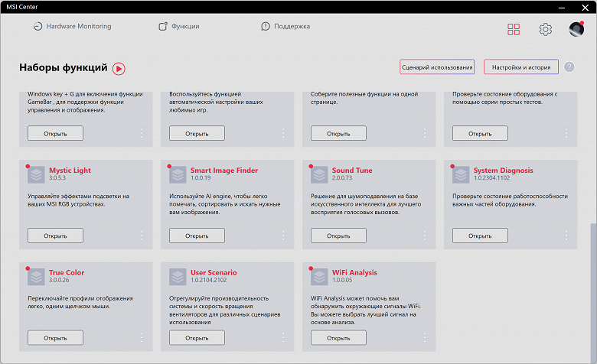The image size is (597, 364).
Task: Open WiFi Analysis
Action: coord(338,338)
